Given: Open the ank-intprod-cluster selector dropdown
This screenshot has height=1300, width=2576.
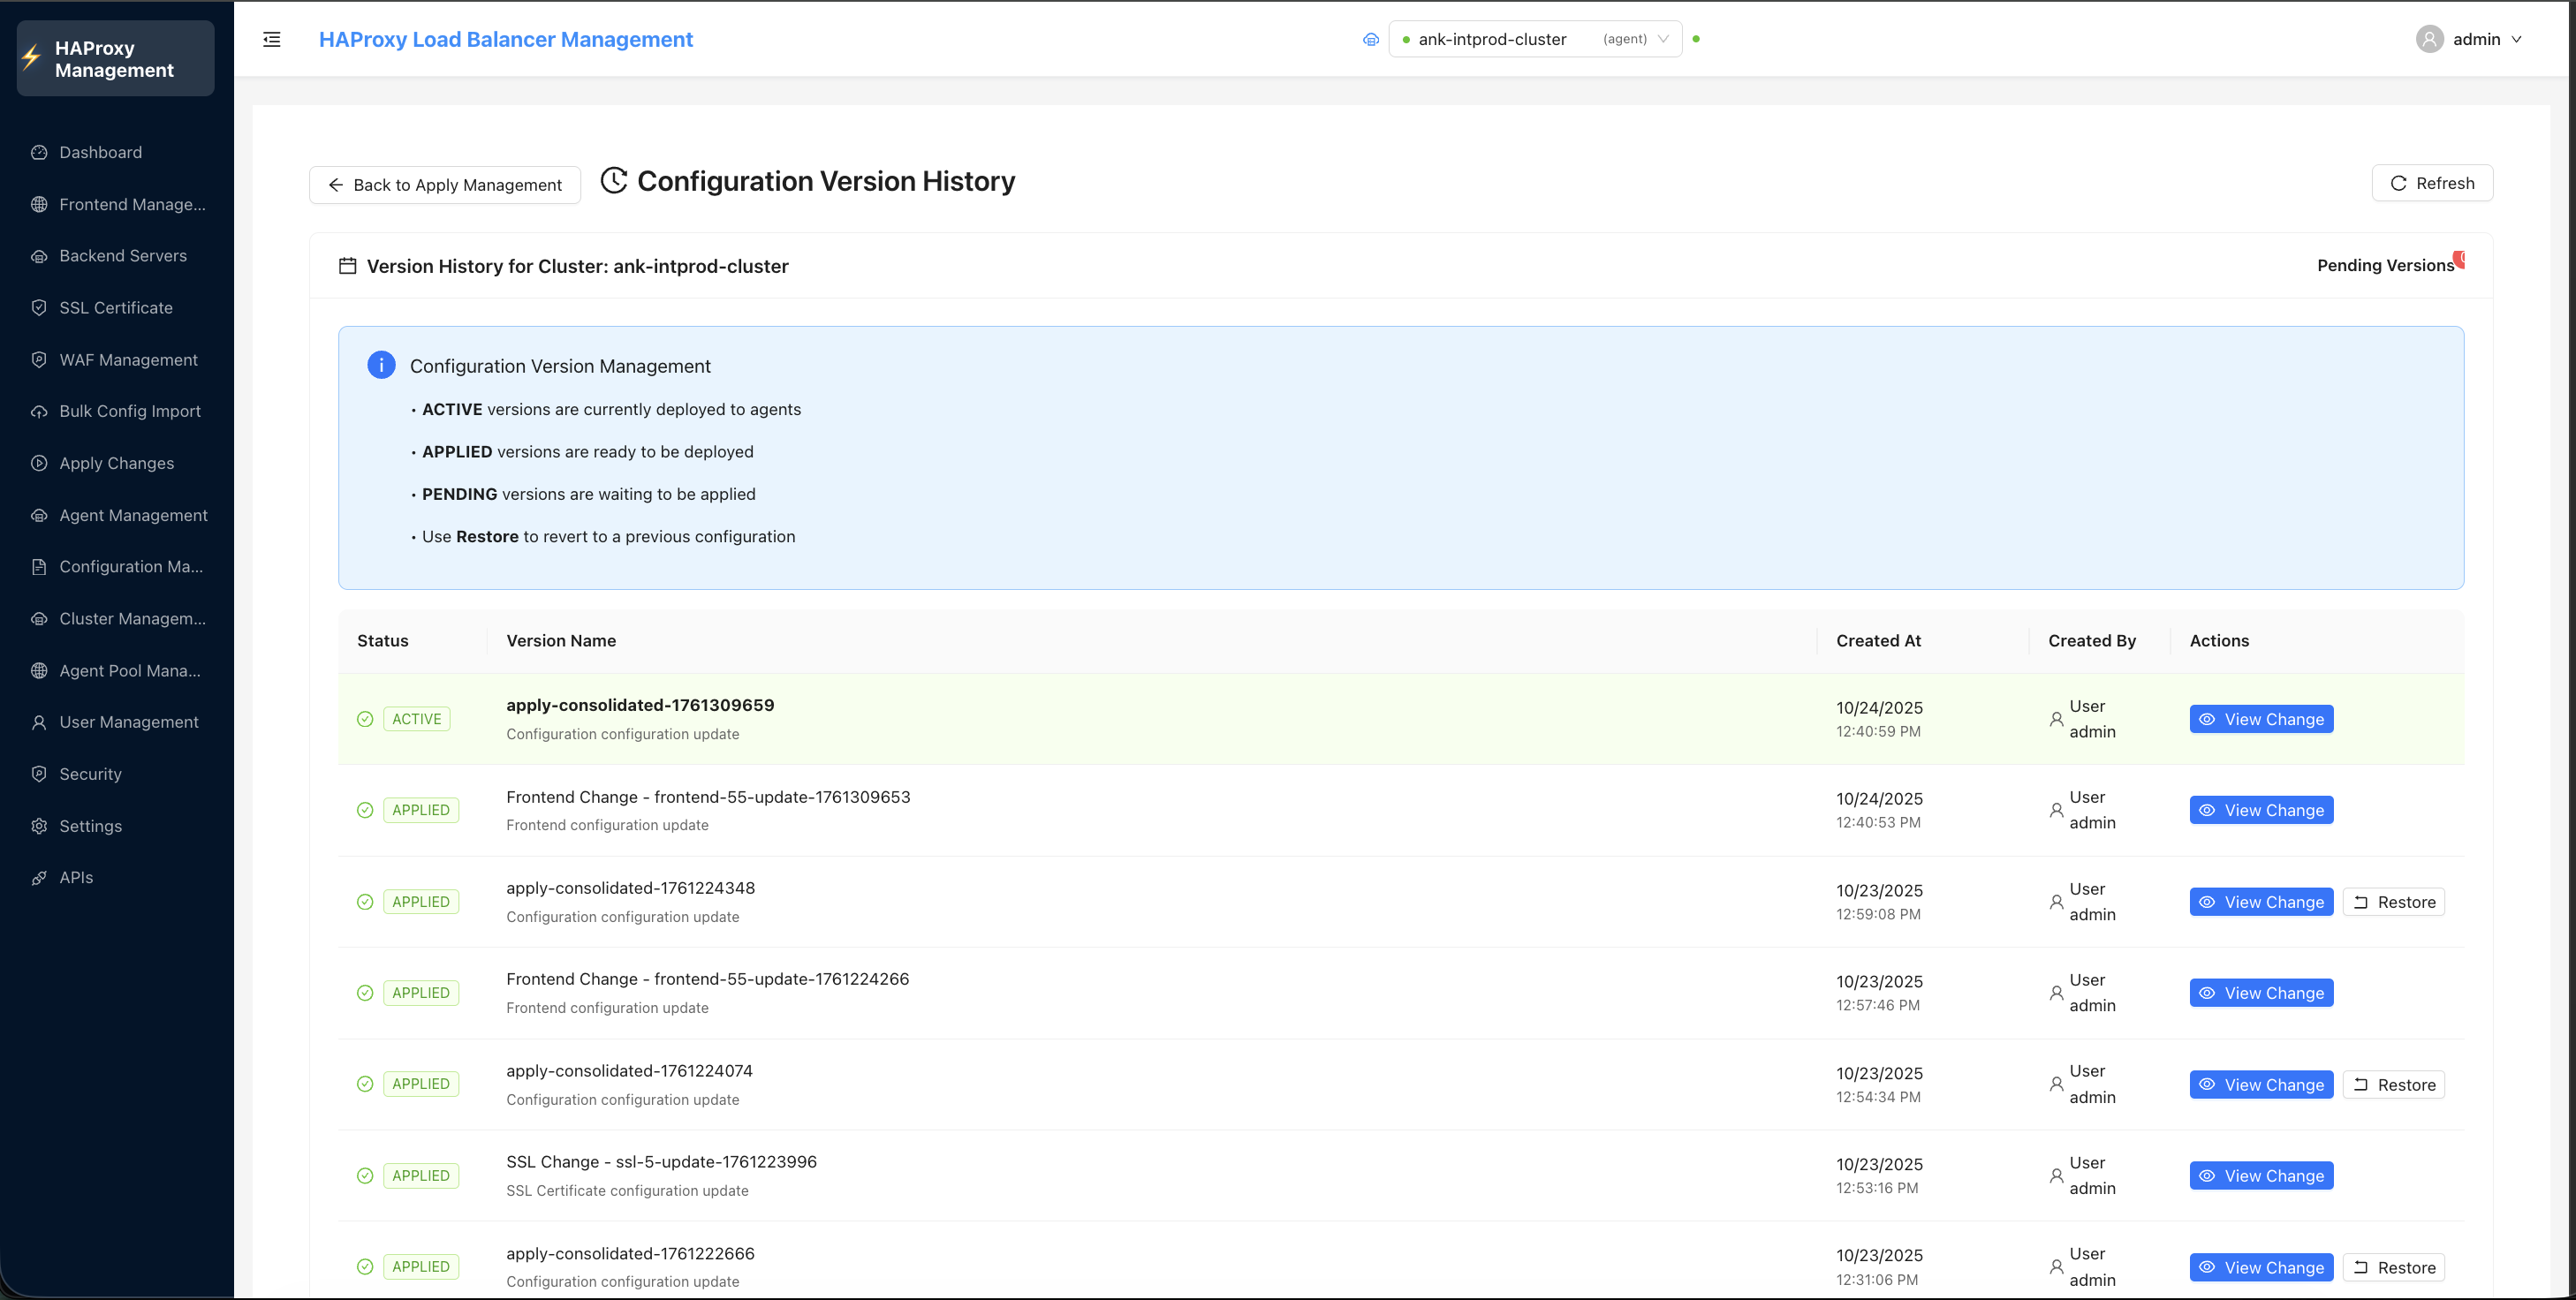Looking at the screenshot, I should pyautogui.click(x=1535, y=39).
